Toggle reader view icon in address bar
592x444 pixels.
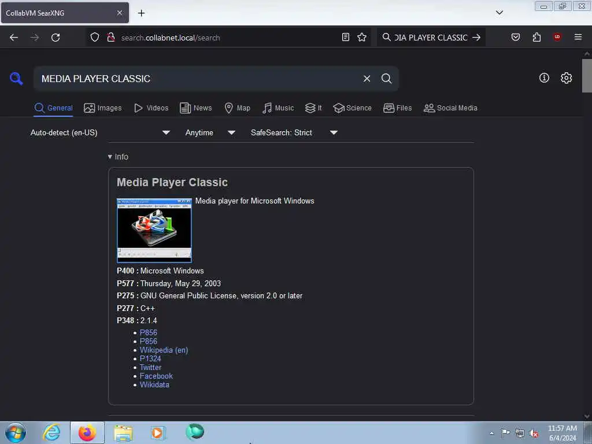[x=346, y=37]
